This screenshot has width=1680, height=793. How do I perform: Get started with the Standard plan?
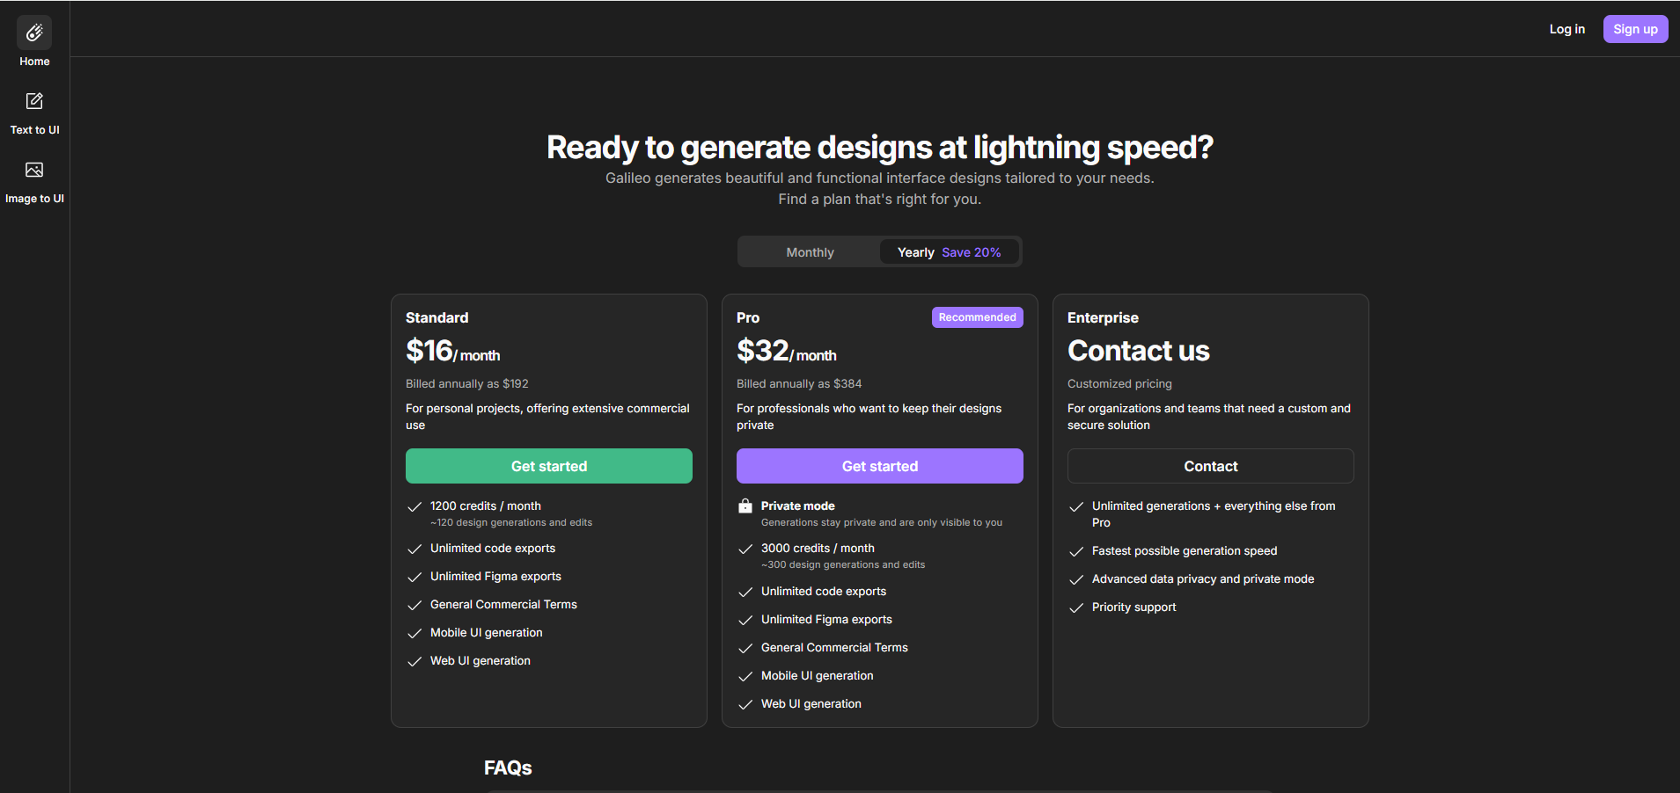tap(549, 466)
